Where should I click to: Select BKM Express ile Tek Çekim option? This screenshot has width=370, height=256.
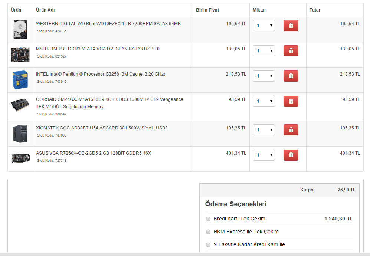click(x=208, y=232)
